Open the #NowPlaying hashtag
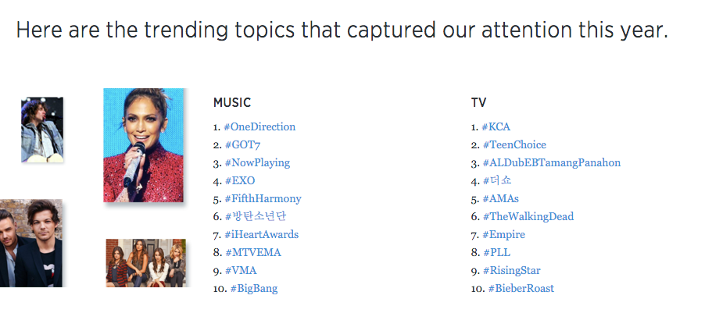This screenshot has height=331, width=705. tap(257, 162)
